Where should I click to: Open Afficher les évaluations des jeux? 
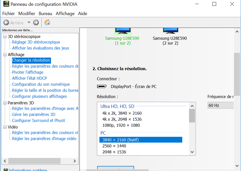pyautogui.click(x=41, y=48)
